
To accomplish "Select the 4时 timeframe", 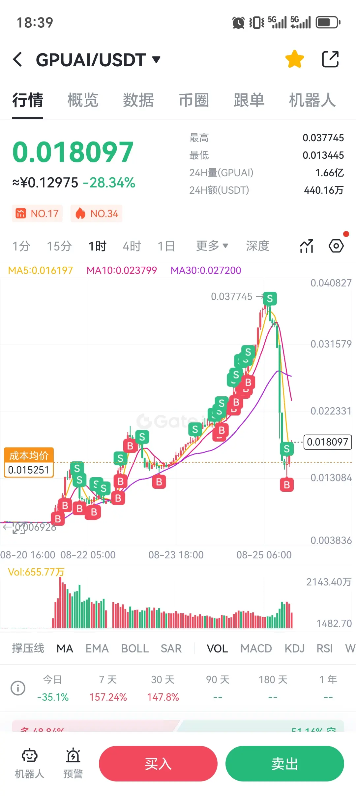I will pos(132,246).
